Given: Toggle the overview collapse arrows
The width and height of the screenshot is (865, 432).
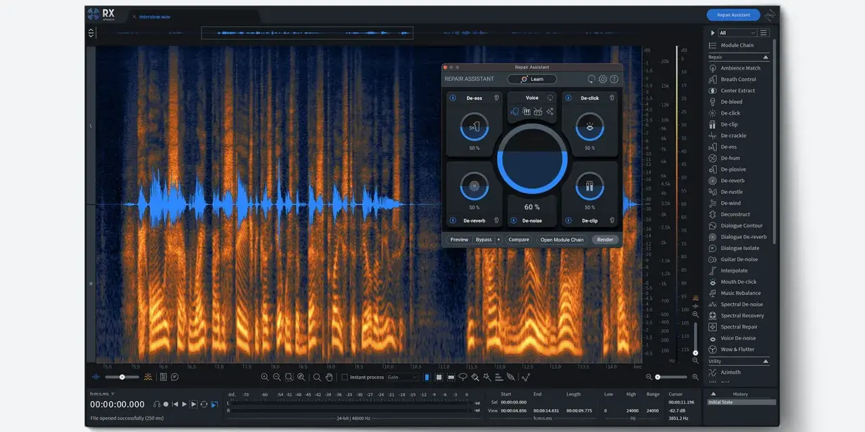Looking at the screenshot, I should pyautogui.click(x=91, y=32).
